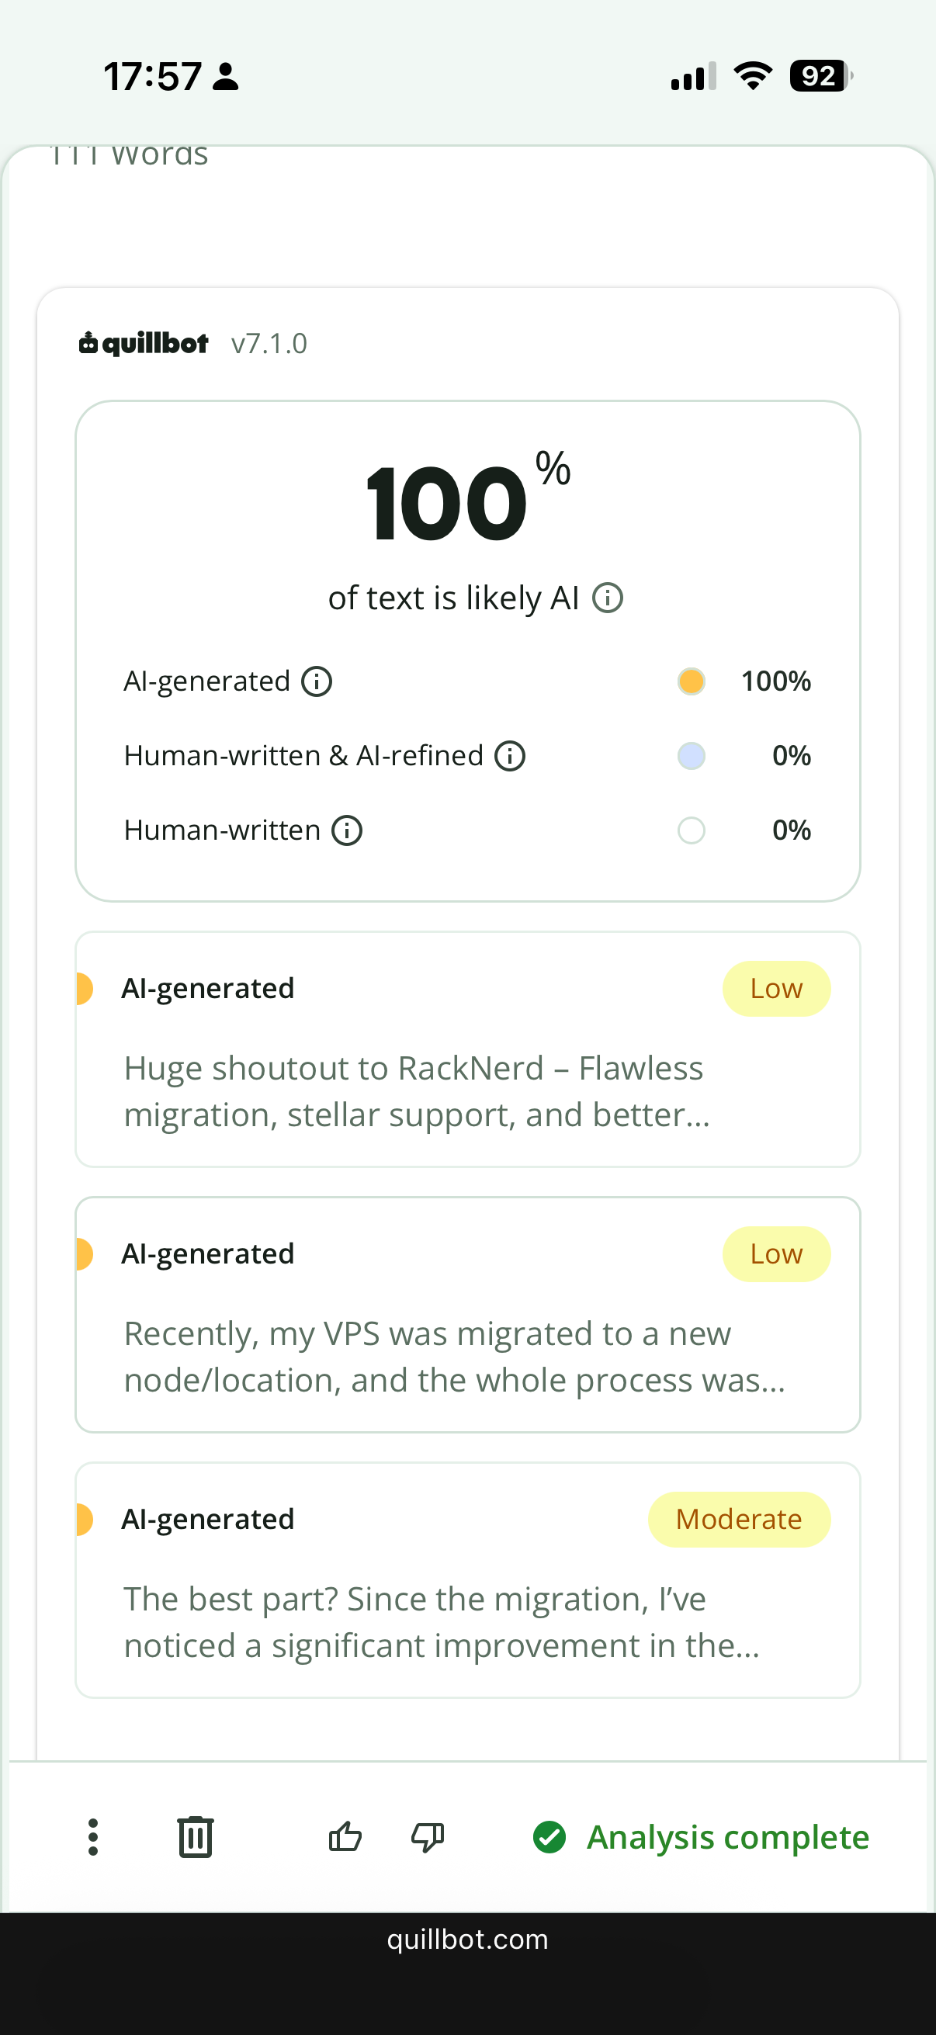Screen dimensions: 936x2035
Task: Give thumbs up feedback
Action: [x=345, y=1837]
